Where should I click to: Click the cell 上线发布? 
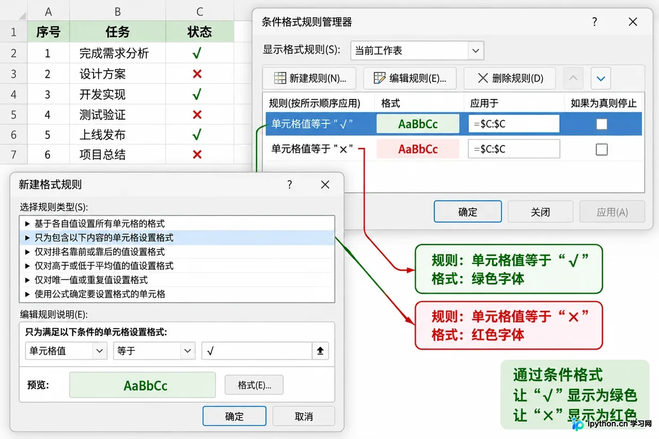(x=118, y=135)
